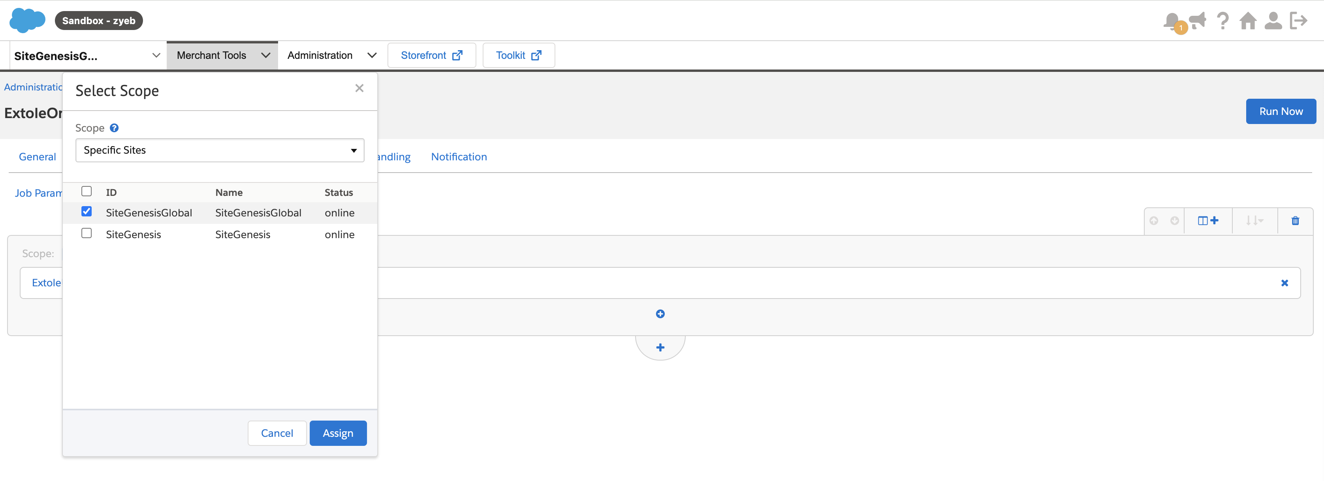Uncheck the SiteGenesisGlobal checkbox

point(87,212)
